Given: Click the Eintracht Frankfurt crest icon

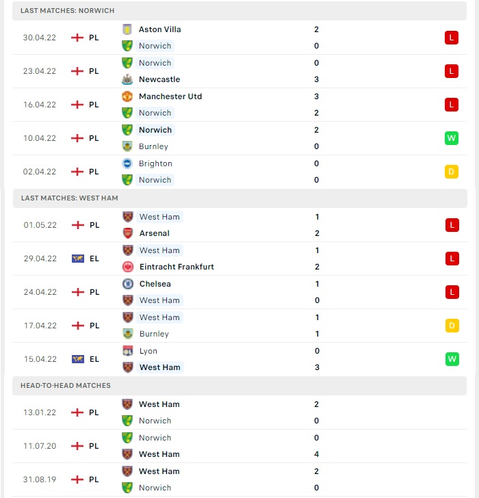Looking at the screenshot, I should point(128,267).
